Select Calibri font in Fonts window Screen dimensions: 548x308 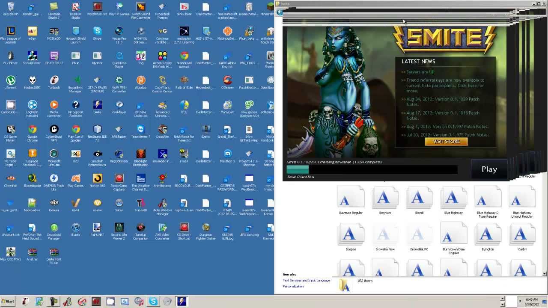(x=522, y=237)
